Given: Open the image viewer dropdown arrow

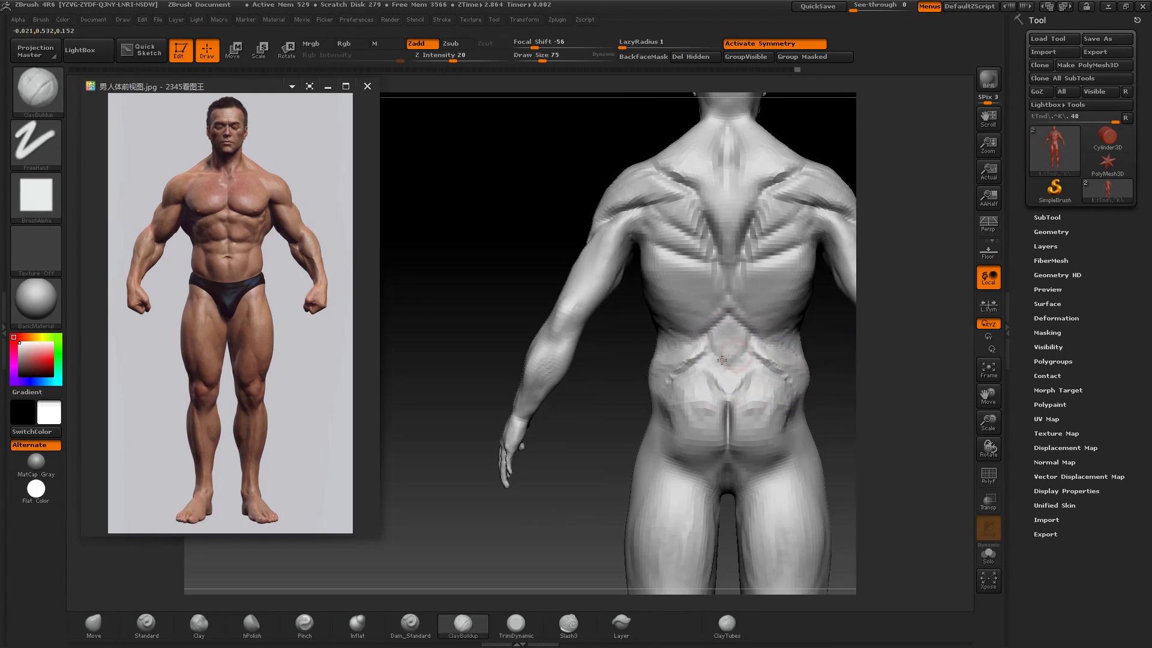Looking at the screenshot, I should (292, 86).
